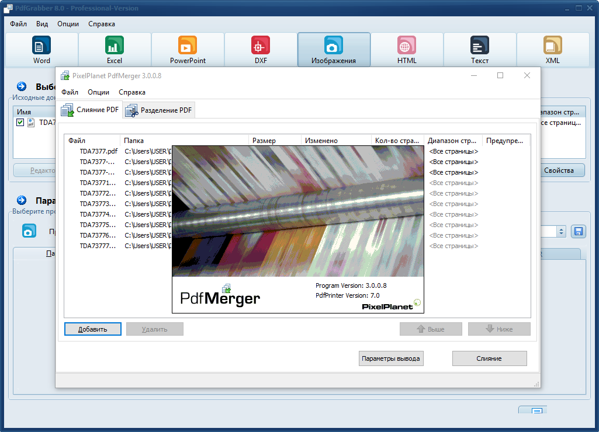Start merging with the Слияние button
This screenshot has width=599, height=432.
[489, 358]
